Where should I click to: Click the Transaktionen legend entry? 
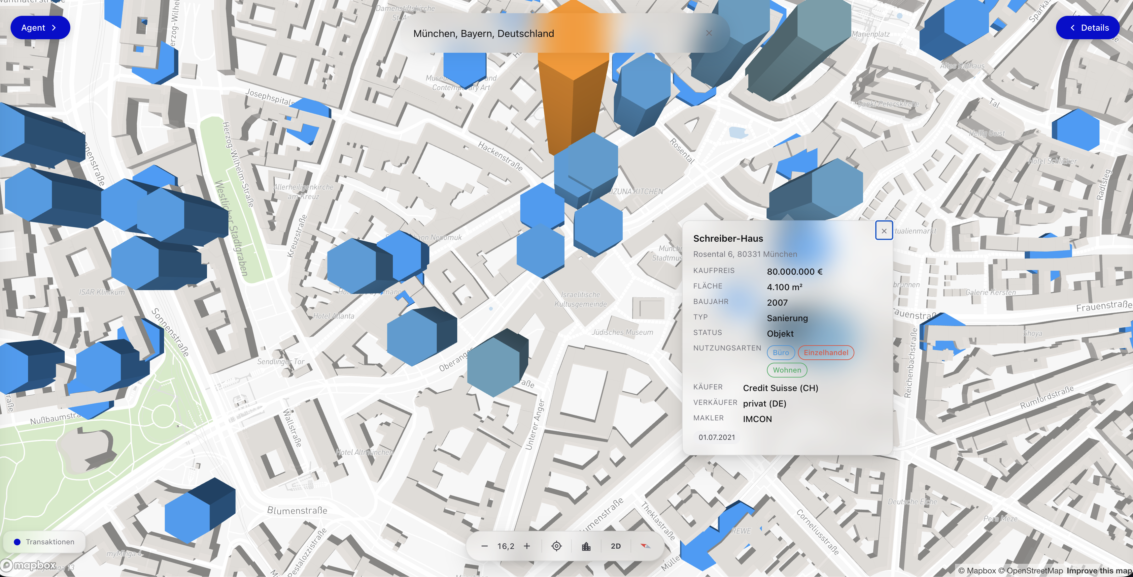coord(44,542)
